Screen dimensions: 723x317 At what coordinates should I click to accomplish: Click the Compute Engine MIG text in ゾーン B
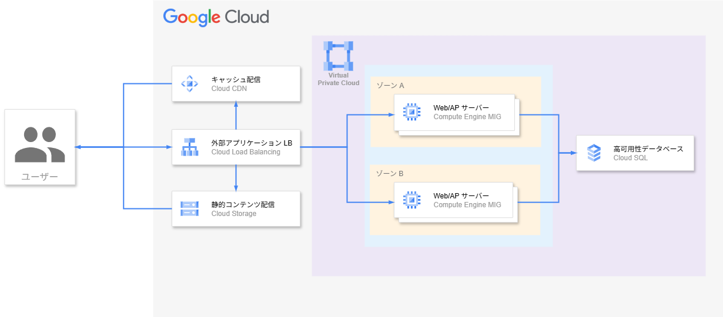coord(467,205)
